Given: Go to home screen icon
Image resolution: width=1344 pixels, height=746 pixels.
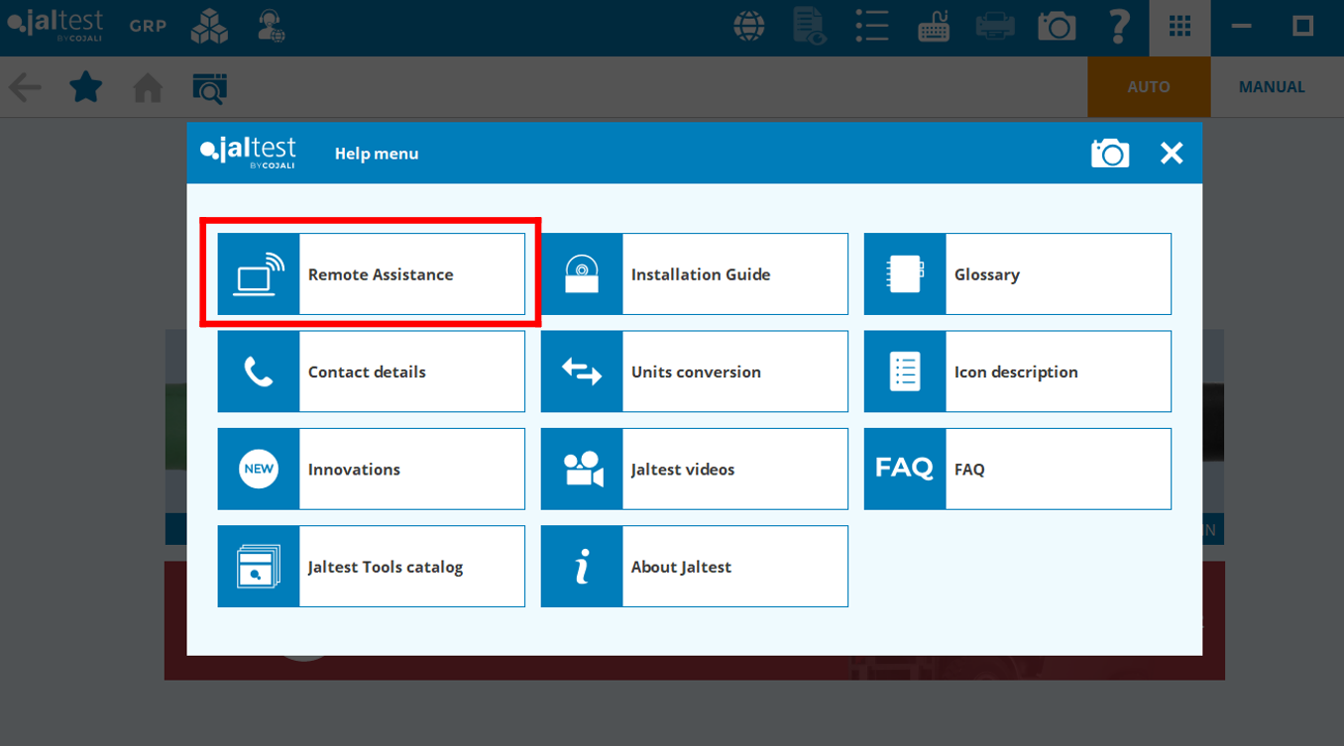Looking at the screenshot, I should point(148,87).
